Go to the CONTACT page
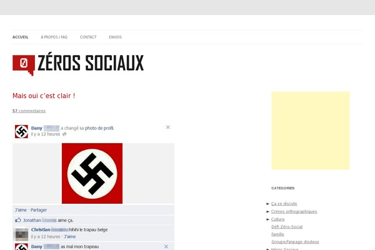This screenshot has height=250, width=375. [x=88, y=37]
